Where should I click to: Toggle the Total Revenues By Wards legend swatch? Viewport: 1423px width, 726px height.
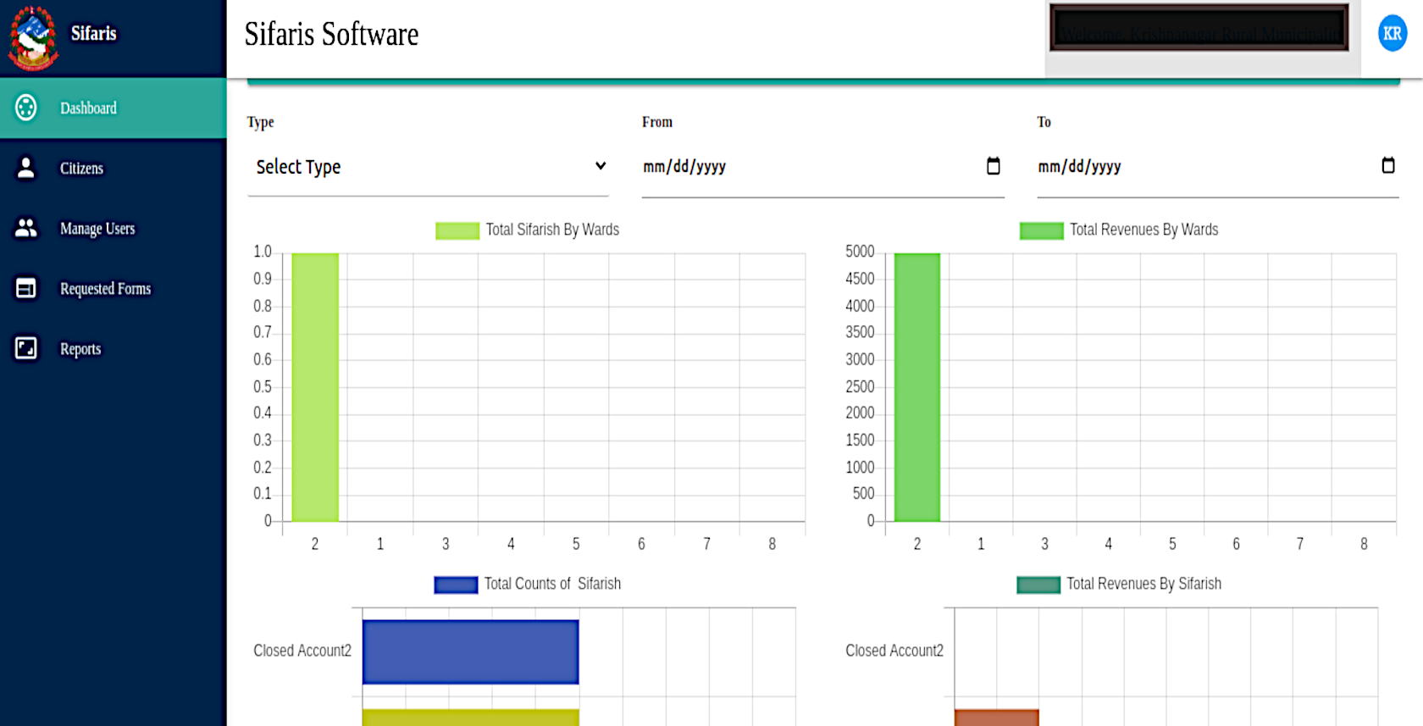pyautogui.click(x=1041, y=230)
